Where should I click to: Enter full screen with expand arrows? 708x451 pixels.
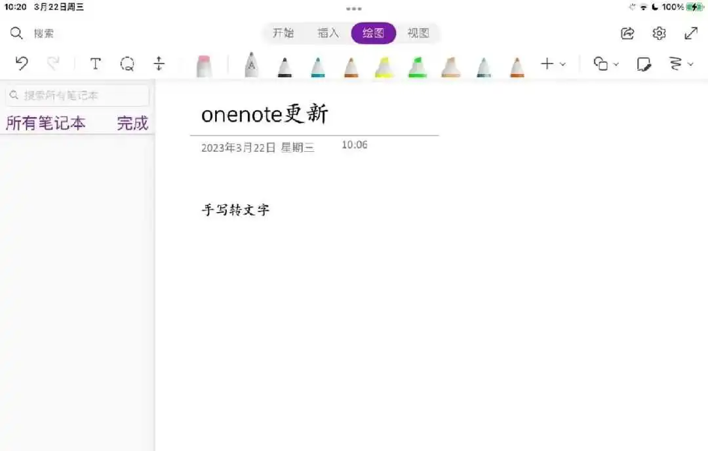[691, 33]
